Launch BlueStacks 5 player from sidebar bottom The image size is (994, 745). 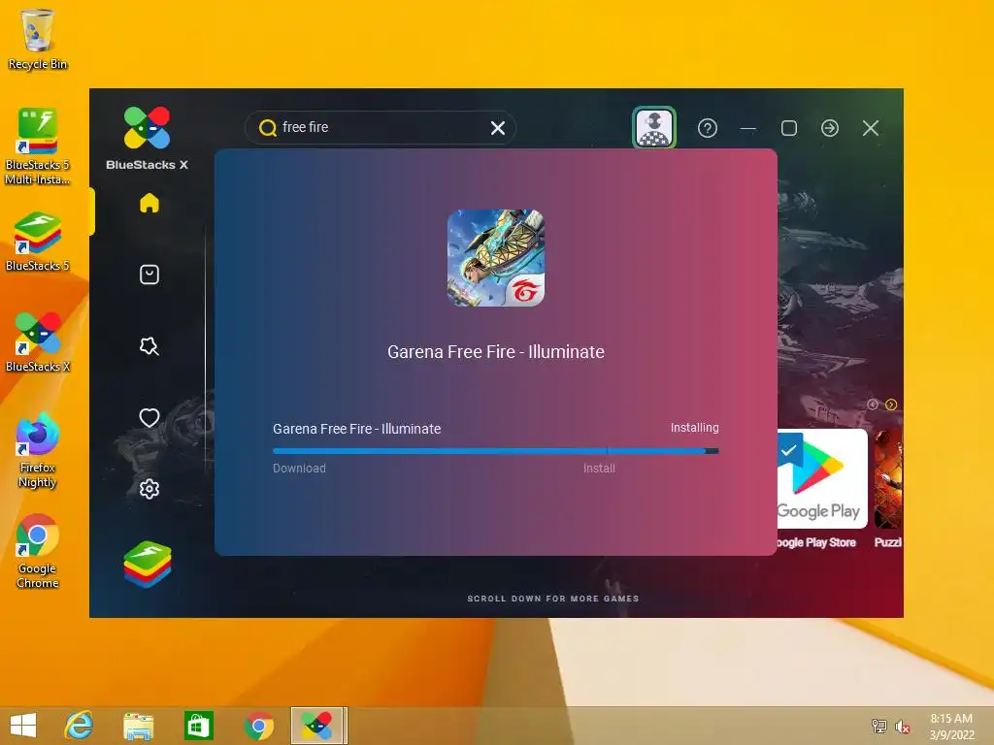(x=148, y=564)
